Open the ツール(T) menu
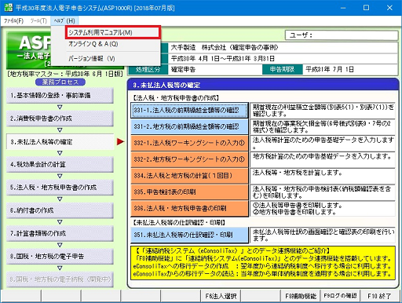The height and width of the screenshot is (303, 402). pyautogui.click(x=38, y=20)
